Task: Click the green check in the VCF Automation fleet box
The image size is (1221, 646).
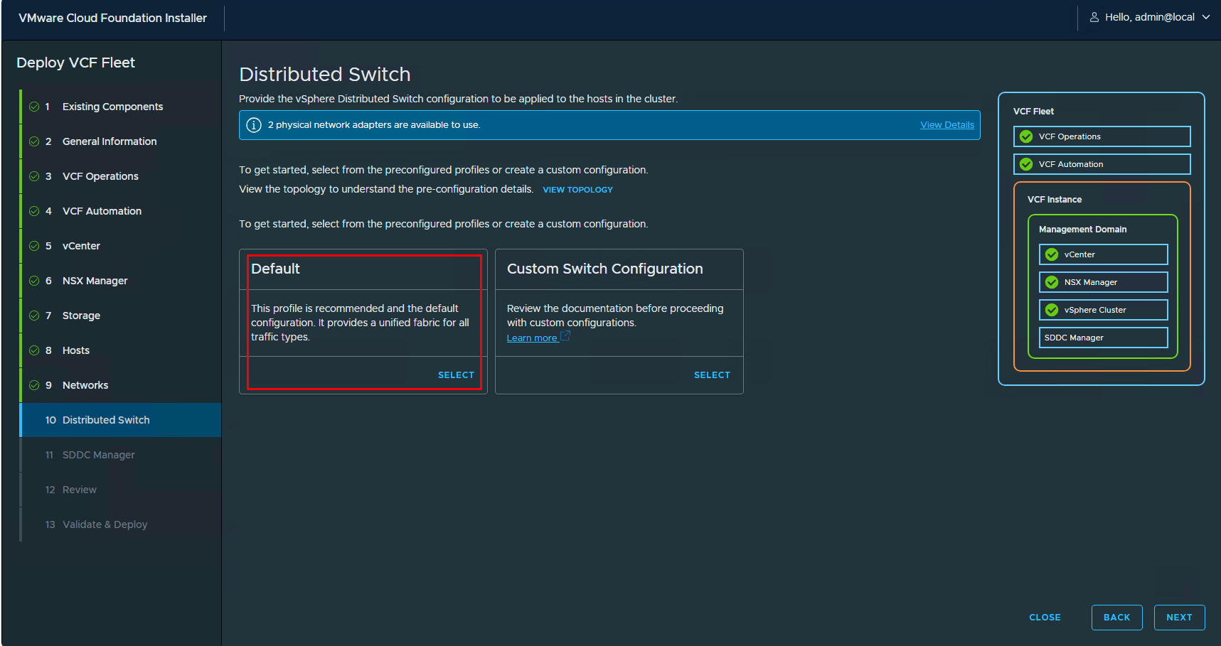Action: [x=1026, y=164]
